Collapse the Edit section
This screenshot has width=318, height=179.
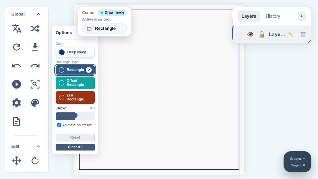click(38, 147)
